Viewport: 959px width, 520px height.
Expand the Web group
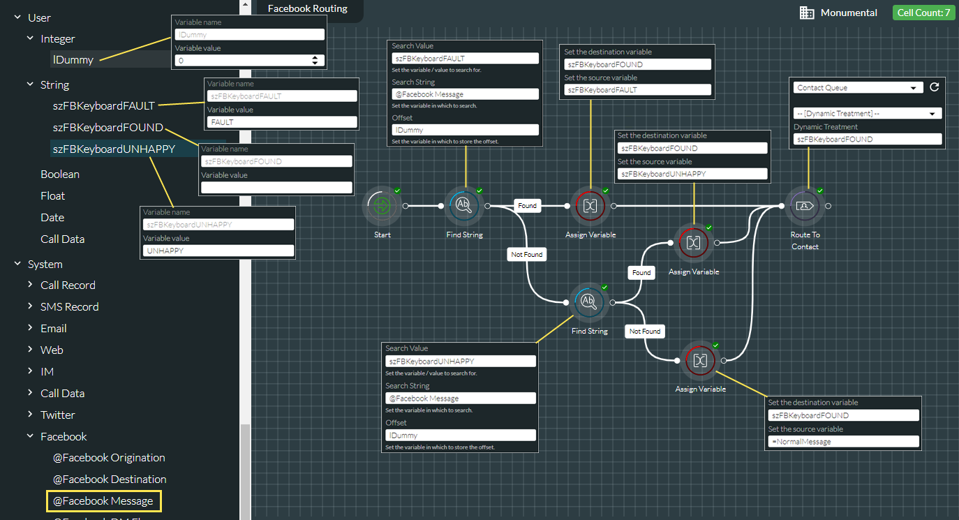pos(30,350)
